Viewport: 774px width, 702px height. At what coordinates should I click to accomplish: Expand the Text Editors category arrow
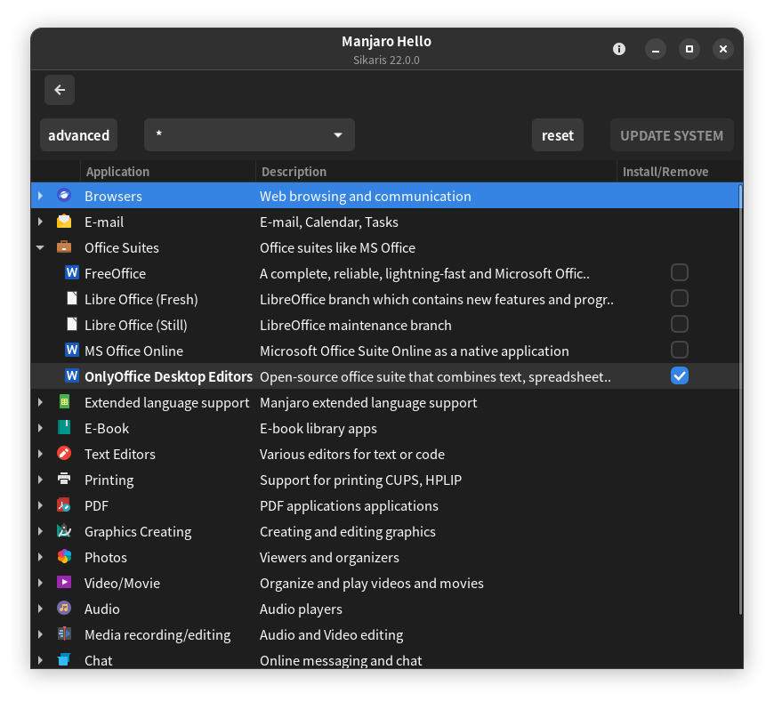click(40, 453)
